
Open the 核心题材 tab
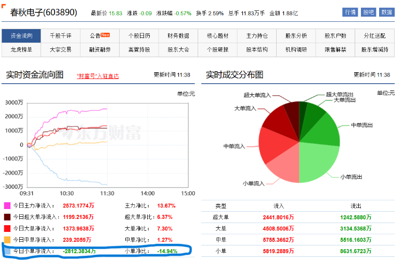tap(218, 36)
